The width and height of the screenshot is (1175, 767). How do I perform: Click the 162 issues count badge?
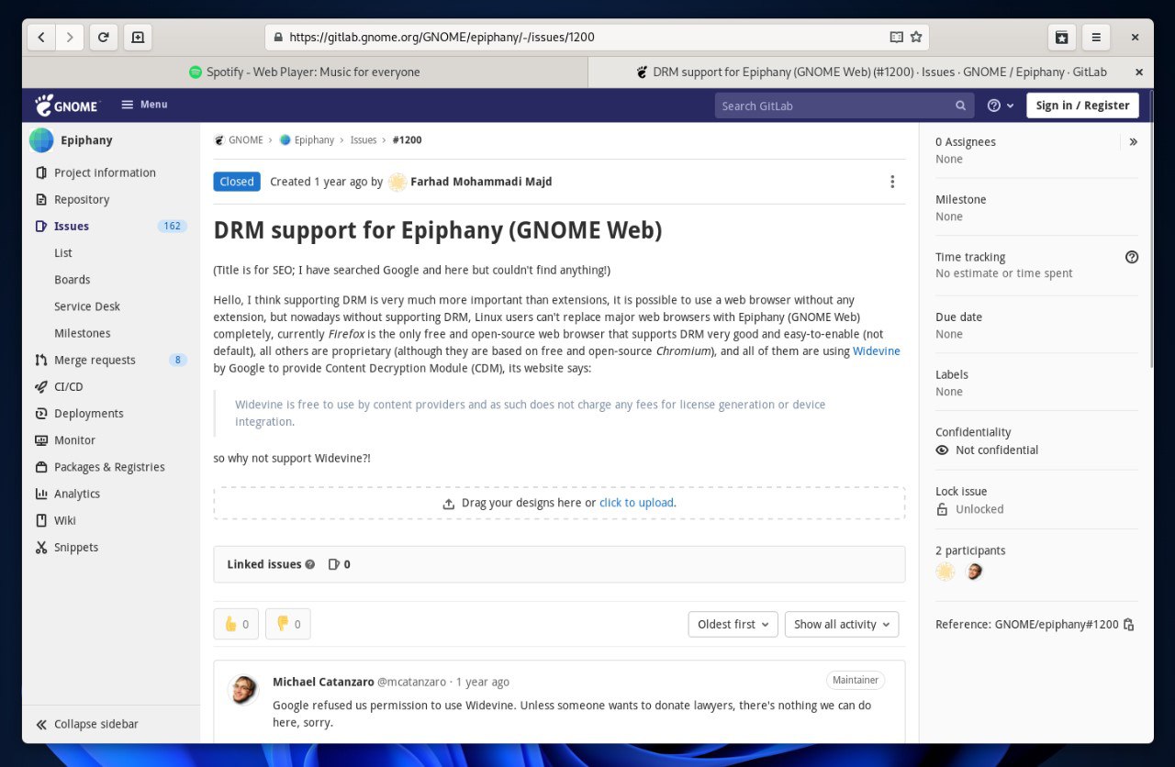(x=172, y=226)
